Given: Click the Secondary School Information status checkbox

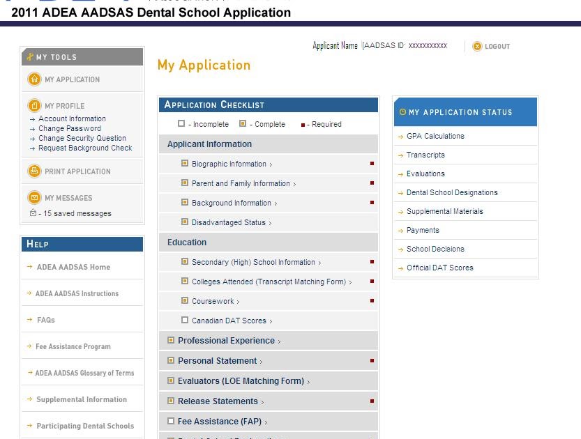Looking at the screenshot, I should pyautogui.click(x=185, y=261).
